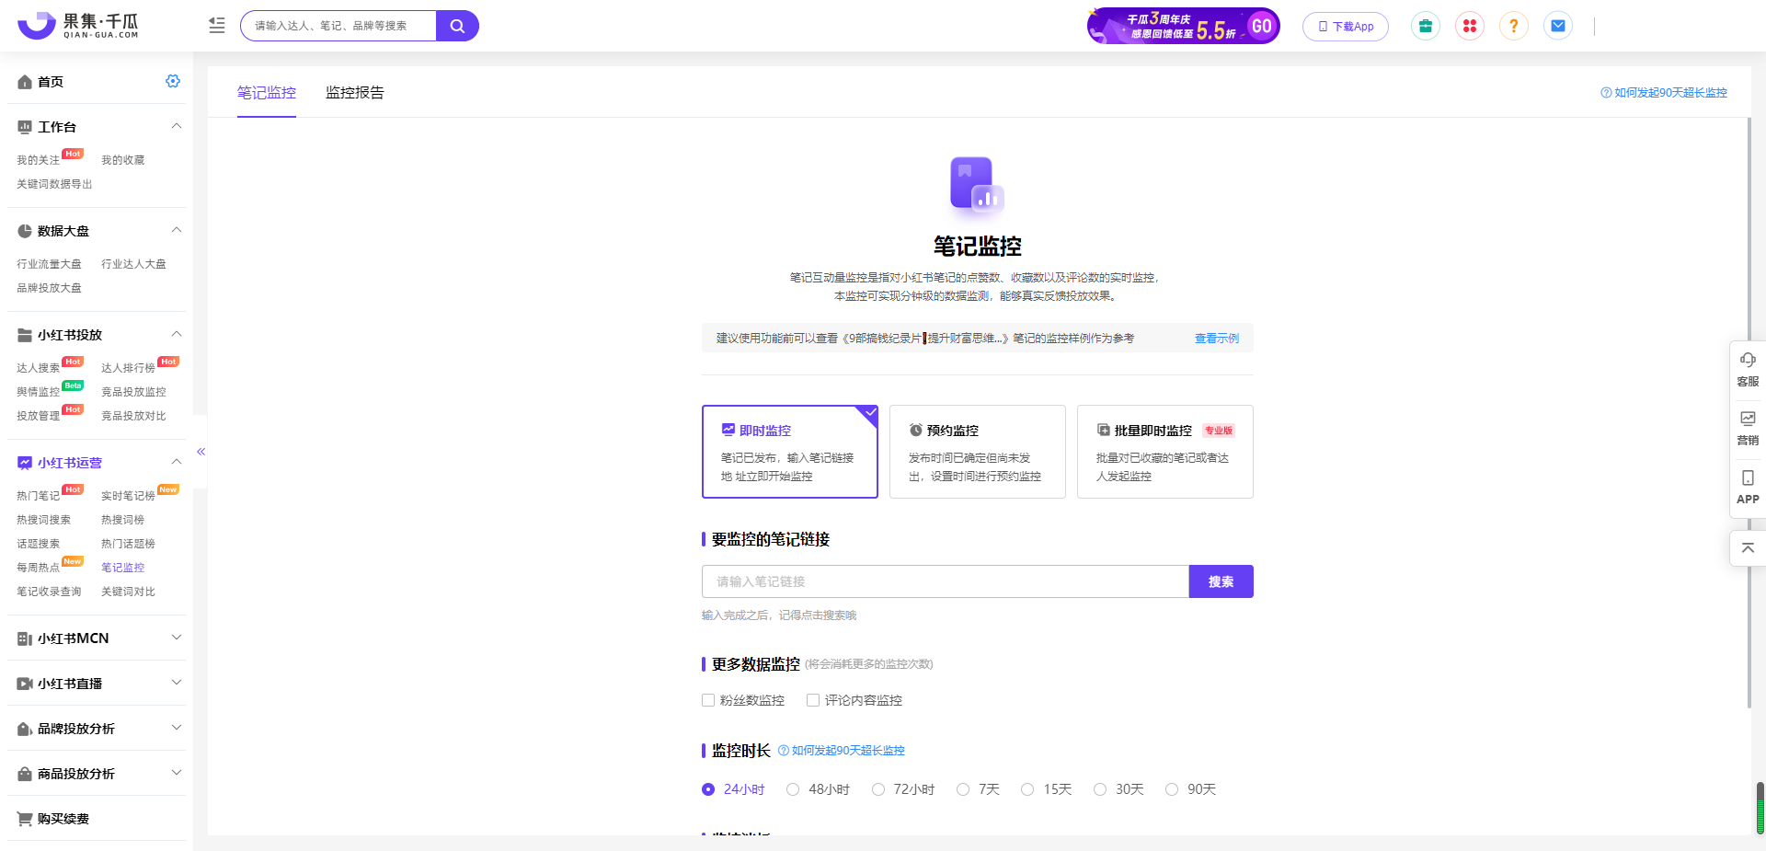1766x851 pixels.
Task: Select 72小时 monitoring duration
Action: pyautogui.click(x=878, y=789)
